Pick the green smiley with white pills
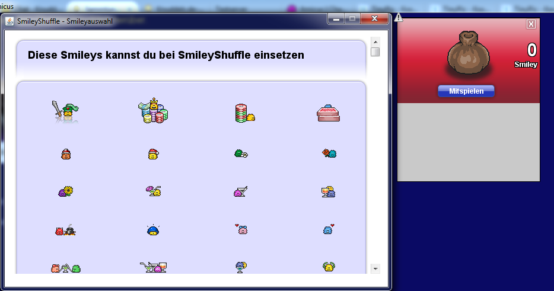The height and width of the screenshot is (291, 554). (240, 154)
